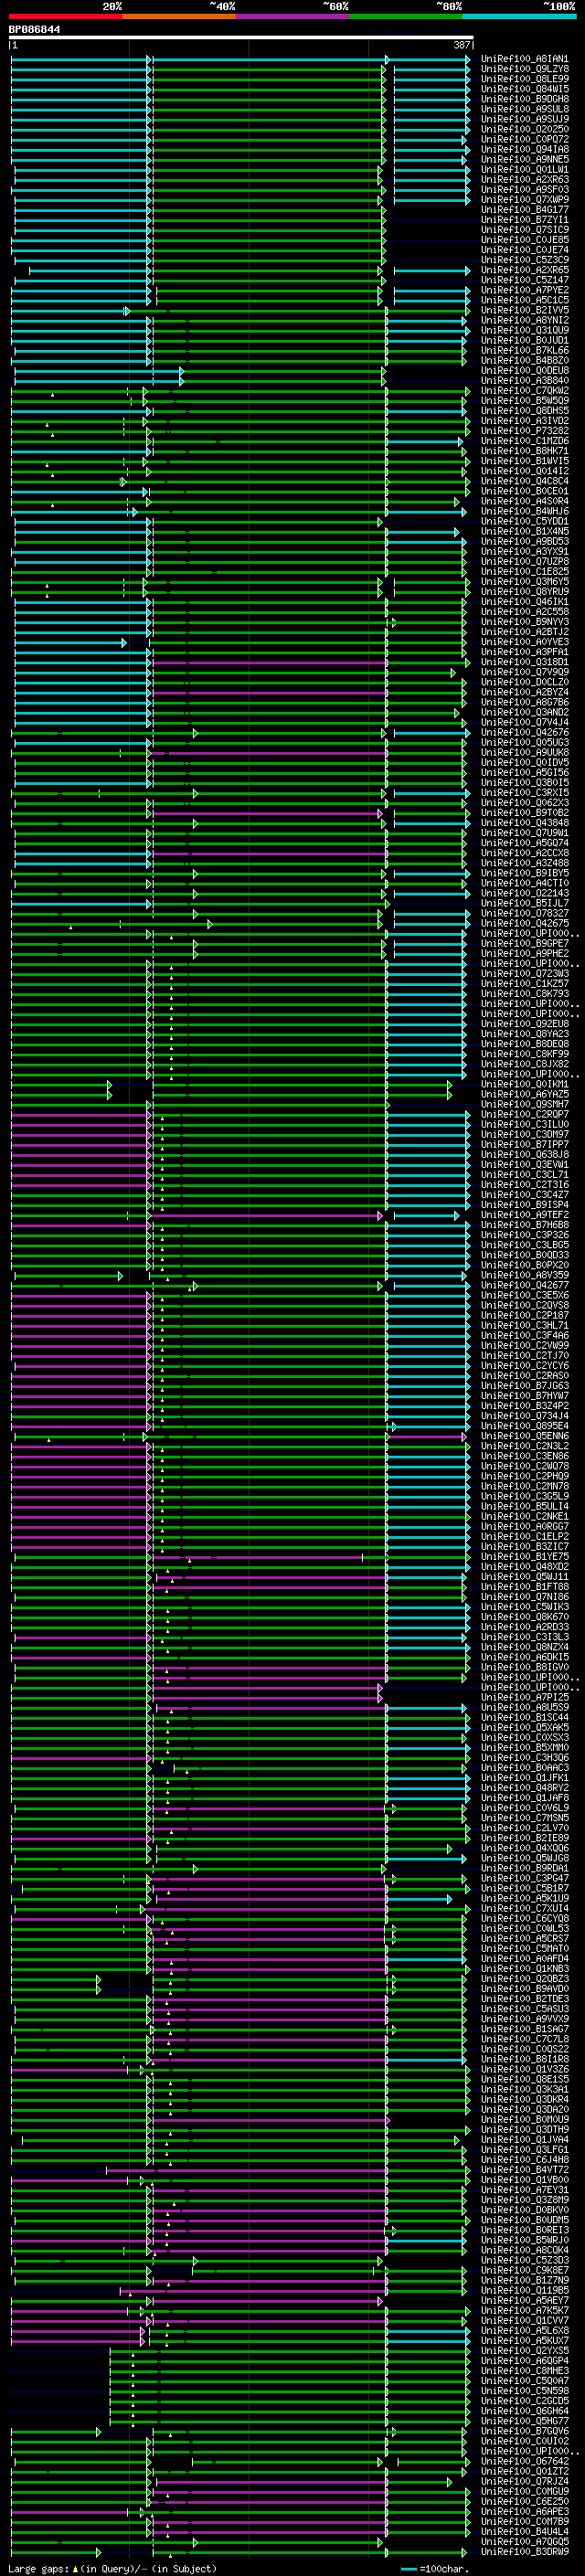This screenshot has width=585, height=2576.
Task: Select the UniRef100_O20250 label
Action: tap(525, 129)
